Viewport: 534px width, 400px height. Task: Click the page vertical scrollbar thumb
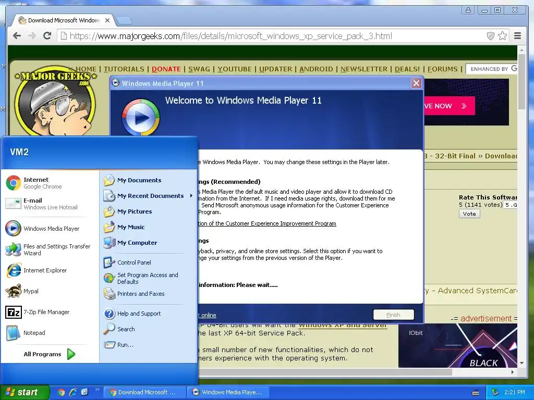click(521, 82)
